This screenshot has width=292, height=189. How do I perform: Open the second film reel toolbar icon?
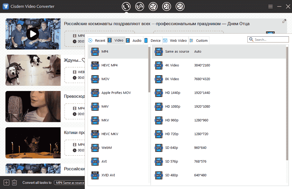(166, 6)
